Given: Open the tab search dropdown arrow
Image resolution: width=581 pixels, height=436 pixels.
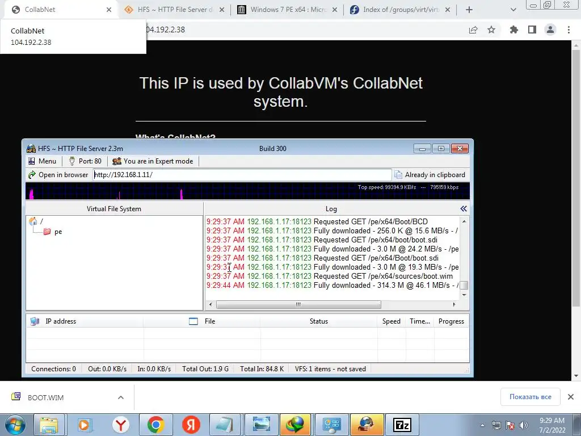Looking at the screenshot, I should pos(513,10).
